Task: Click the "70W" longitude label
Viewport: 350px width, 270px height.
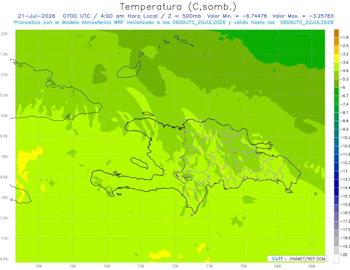Action: (244, 266)
